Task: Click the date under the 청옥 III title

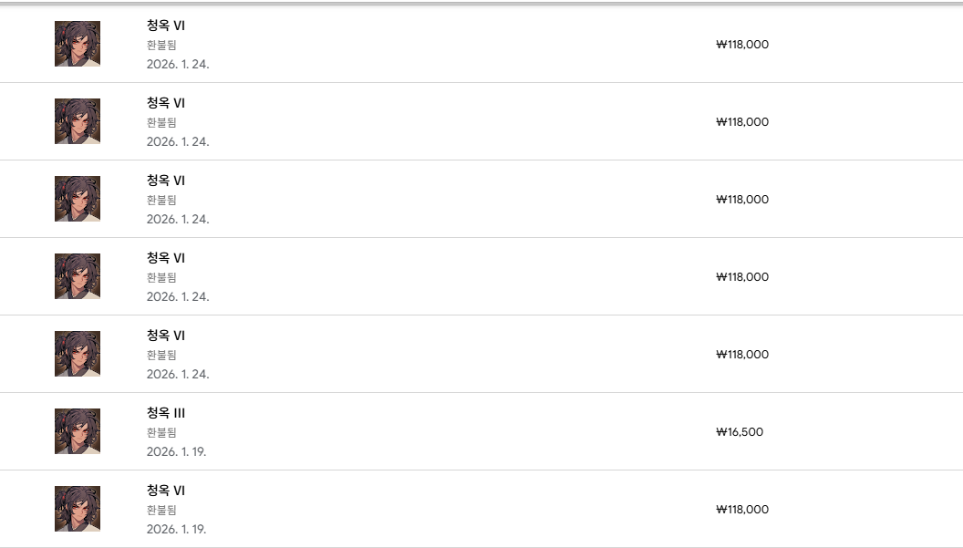Action: pos(176,451)
